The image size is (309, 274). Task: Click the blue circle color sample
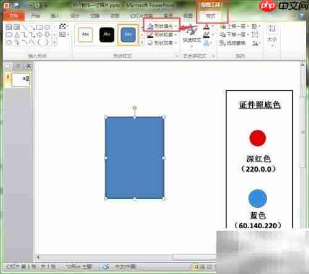tap(258, 199)
